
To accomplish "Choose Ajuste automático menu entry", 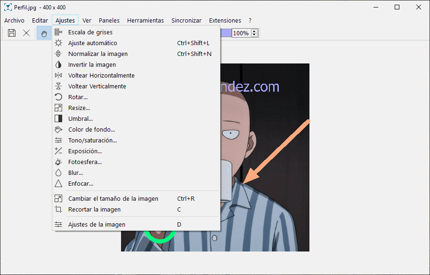I will tap(136, 43).
